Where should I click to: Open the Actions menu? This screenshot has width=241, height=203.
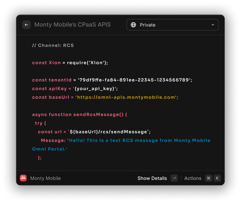[x=193, y=178]
